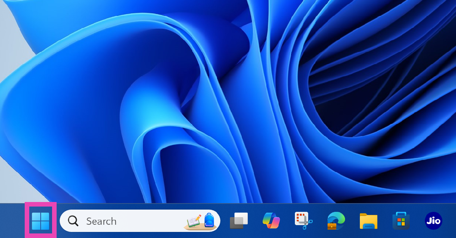The width and height of the screenshot is (456, 238).
Task: Click the blue backpack search highlight
Action: click(209, 220)
